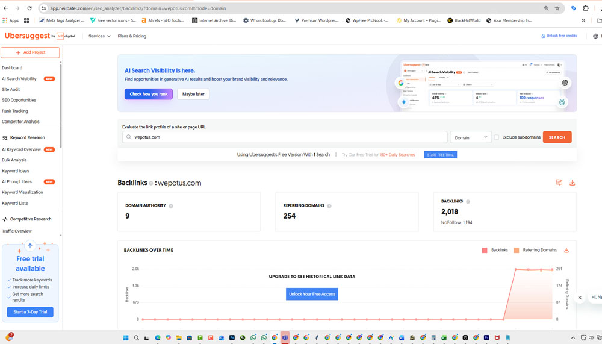
Task: Open AI Search Visibility in sidebar
Action: [19, 79]
